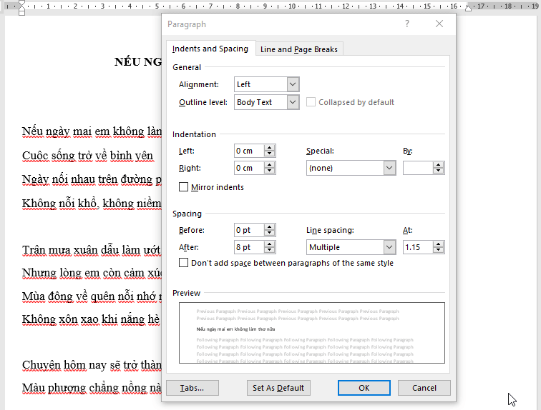
Task: Cancel the Paragraph dialog
Action: pyautogui.click(x=424, y=388)
